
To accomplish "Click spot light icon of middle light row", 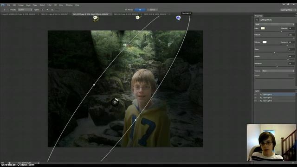I will [261, 98].
